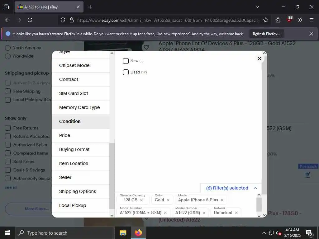
Task: Tick the Authorized Seller checkbox
Action: [x=8, y=145]
